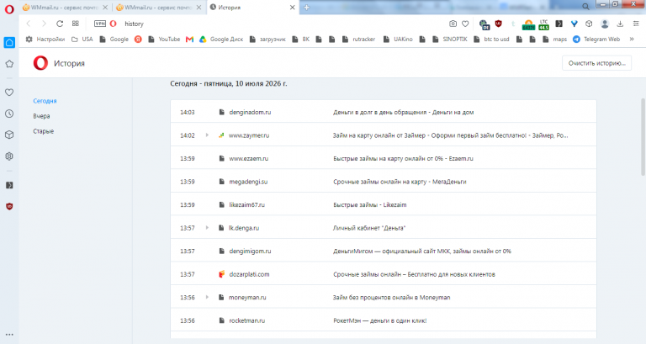646x344 pixels.
Task: Open Extensions cube icon in left sidebar
Action: coord(9,135)
